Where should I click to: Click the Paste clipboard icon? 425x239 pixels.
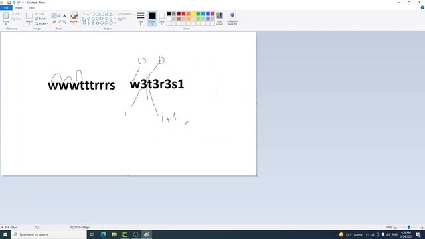(6, 16)
